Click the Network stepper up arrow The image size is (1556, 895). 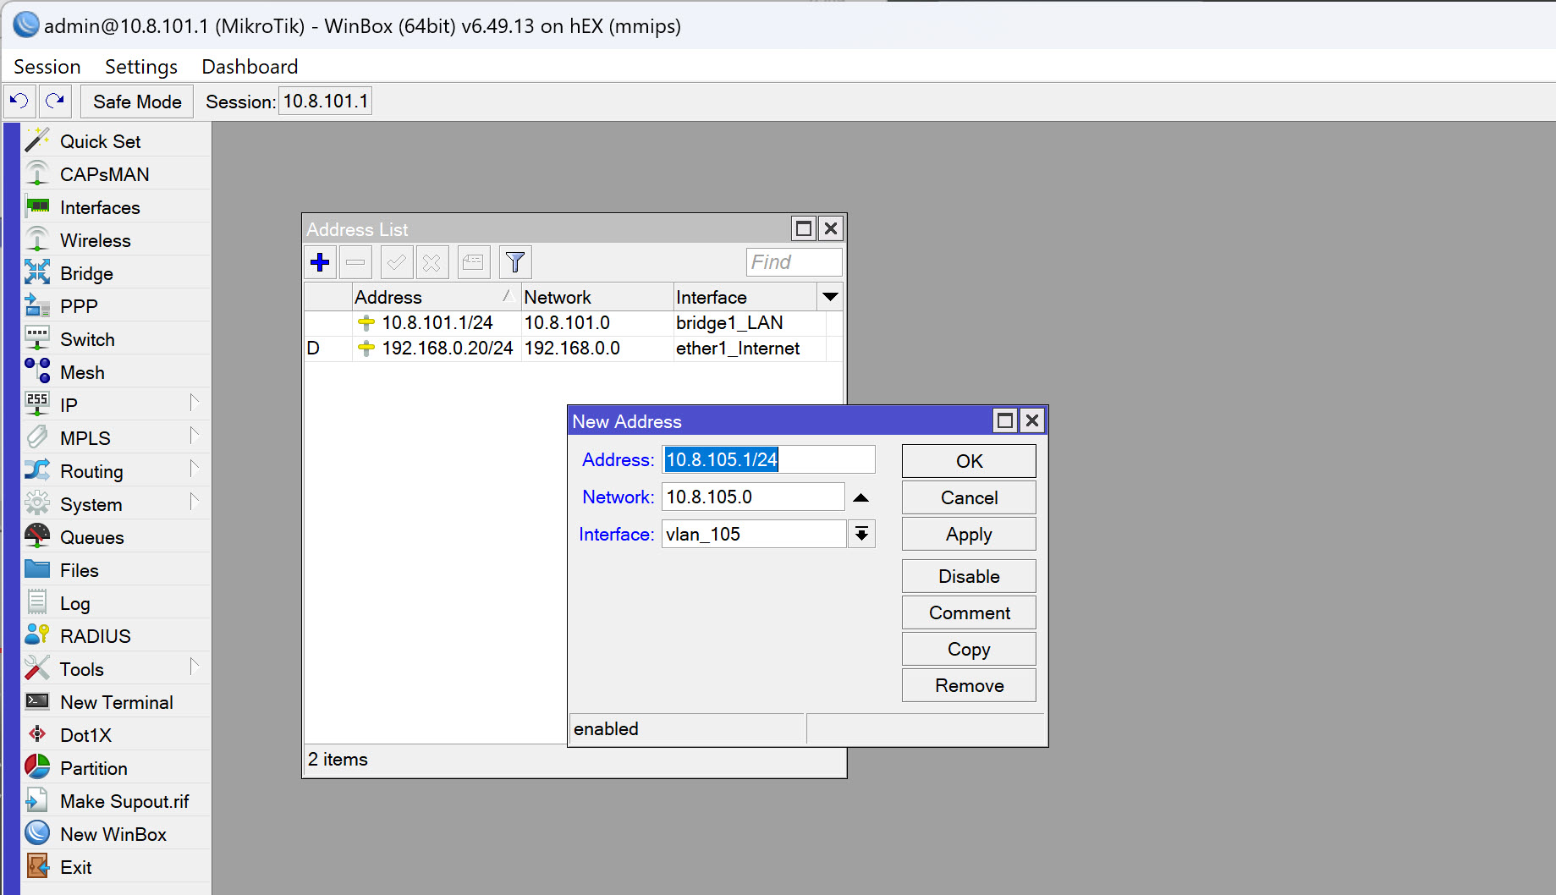click(x=861, y=497)
